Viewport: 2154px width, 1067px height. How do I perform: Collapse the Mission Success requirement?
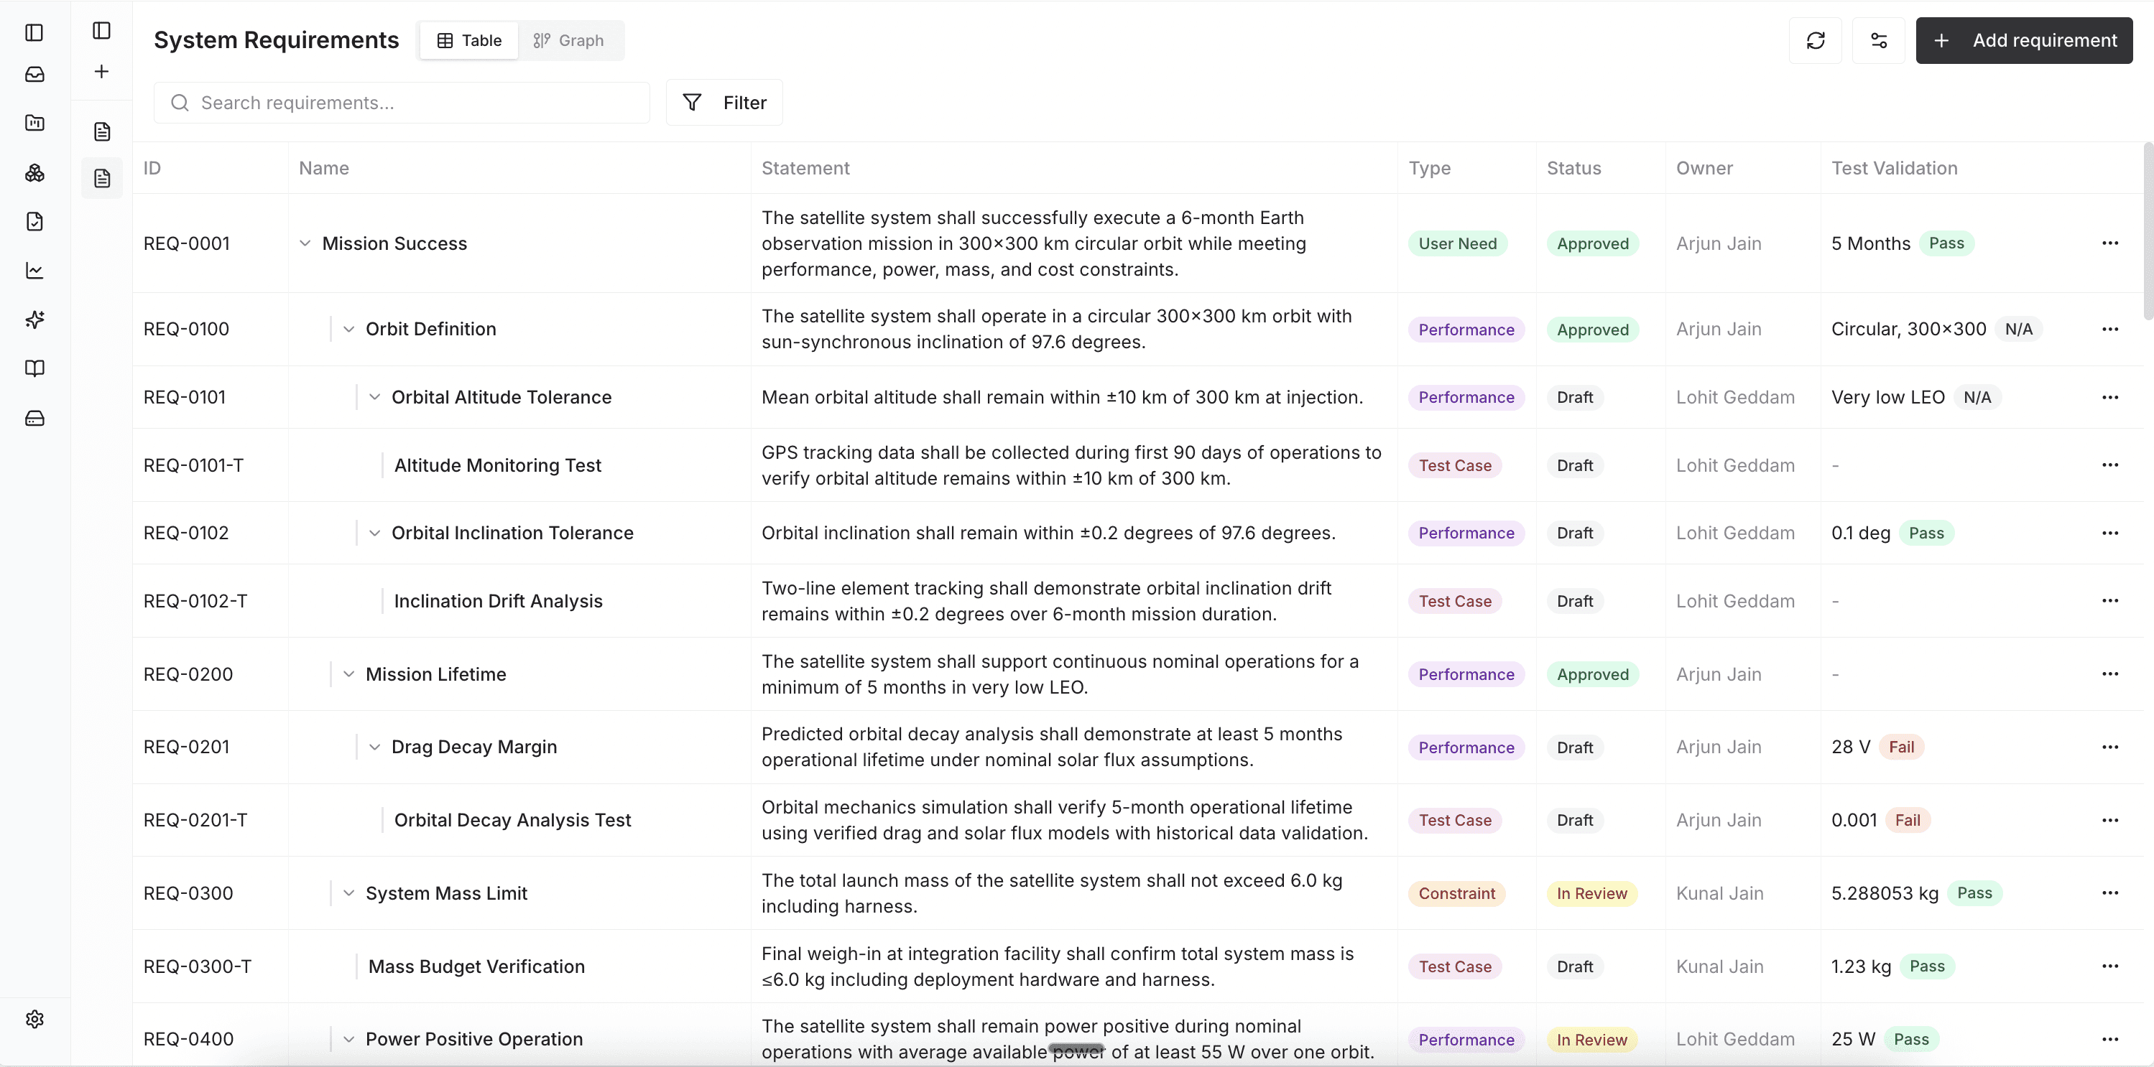pos(305,243)
